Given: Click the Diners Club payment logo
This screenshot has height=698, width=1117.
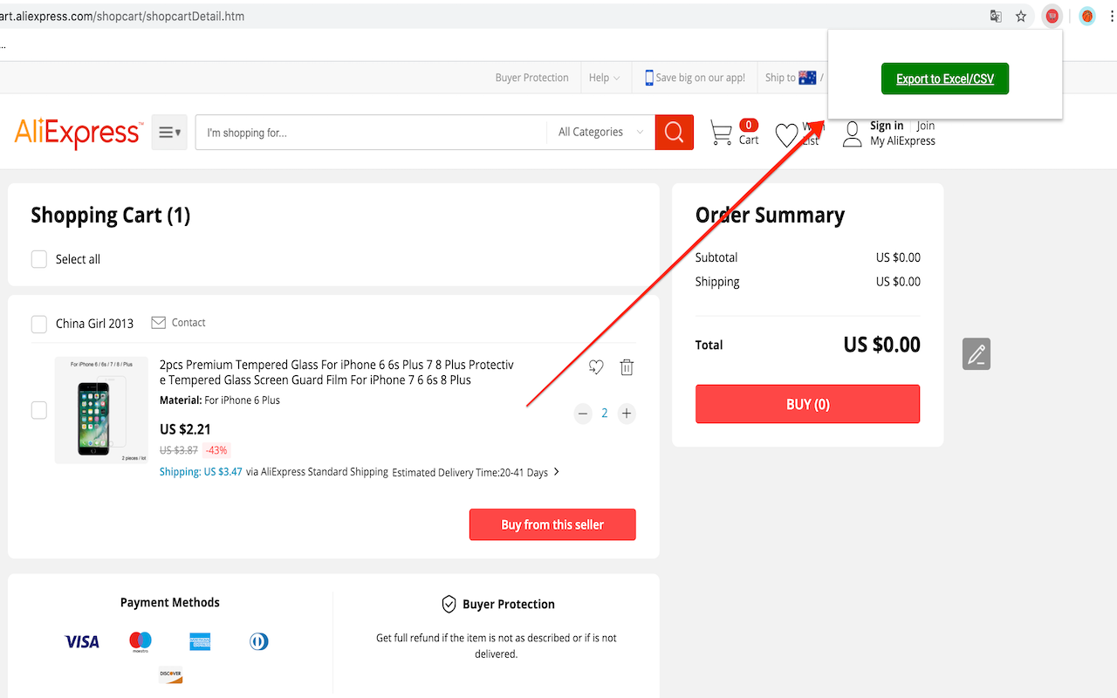Looking at the screenshot, I should [259, 642].
